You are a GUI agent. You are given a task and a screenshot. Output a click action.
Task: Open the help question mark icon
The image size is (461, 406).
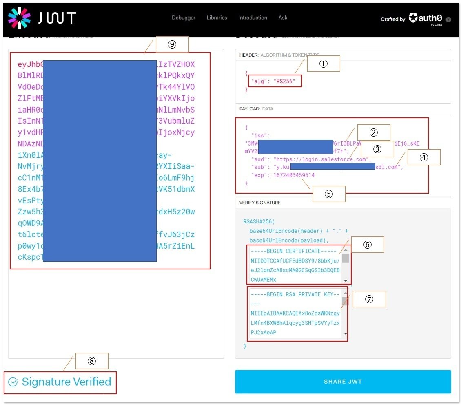click(448, 19)
